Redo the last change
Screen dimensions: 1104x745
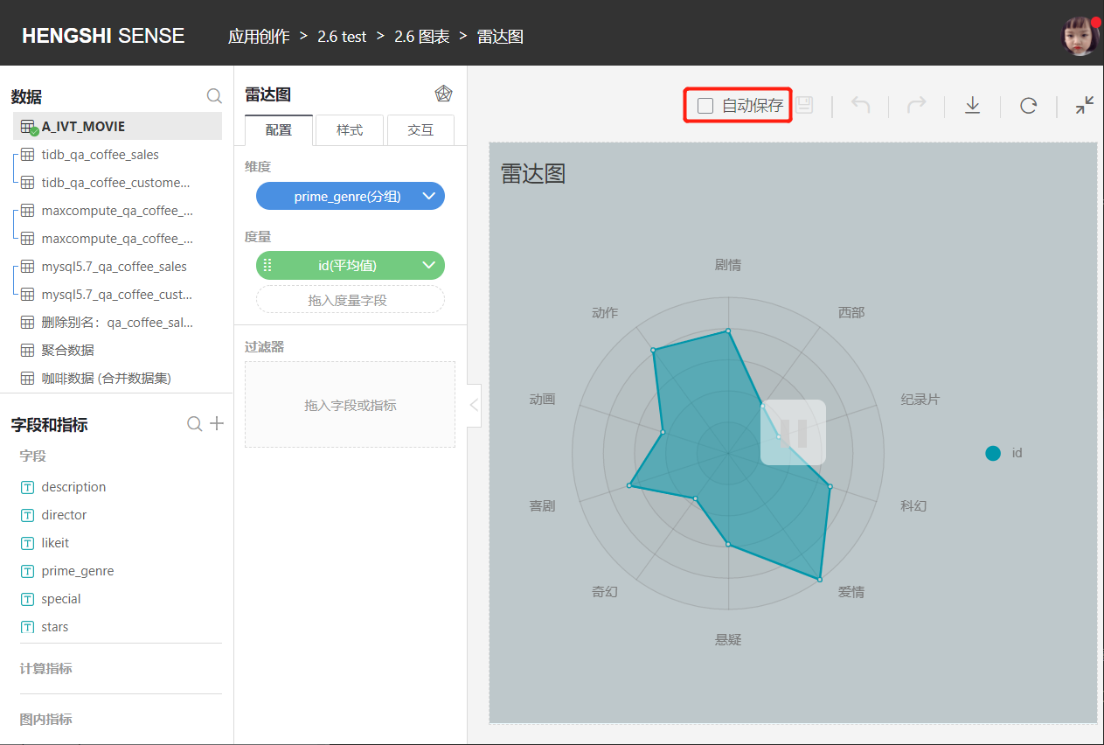[x=916, y=106]
